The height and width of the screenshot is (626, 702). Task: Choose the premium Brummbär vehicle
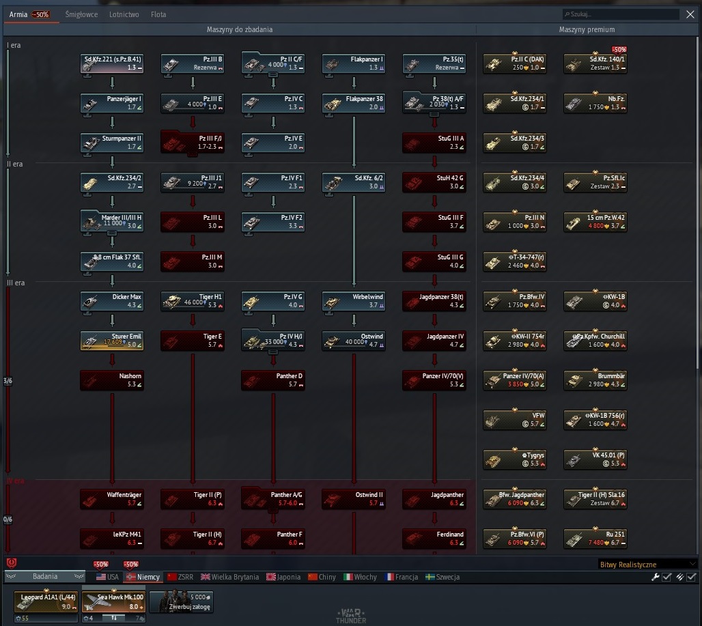(x=595, y=380)
